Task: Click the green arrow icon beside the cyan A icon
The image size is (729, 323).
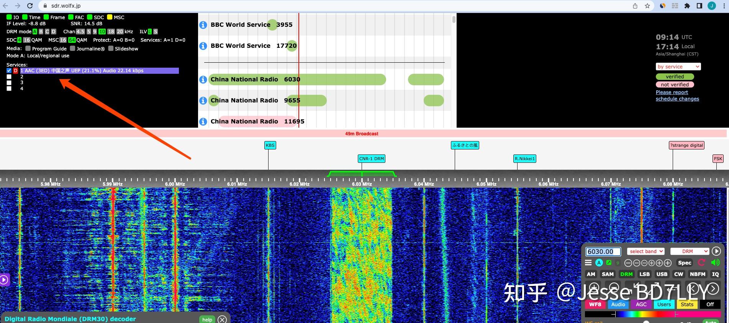Action: coord(609,263)
